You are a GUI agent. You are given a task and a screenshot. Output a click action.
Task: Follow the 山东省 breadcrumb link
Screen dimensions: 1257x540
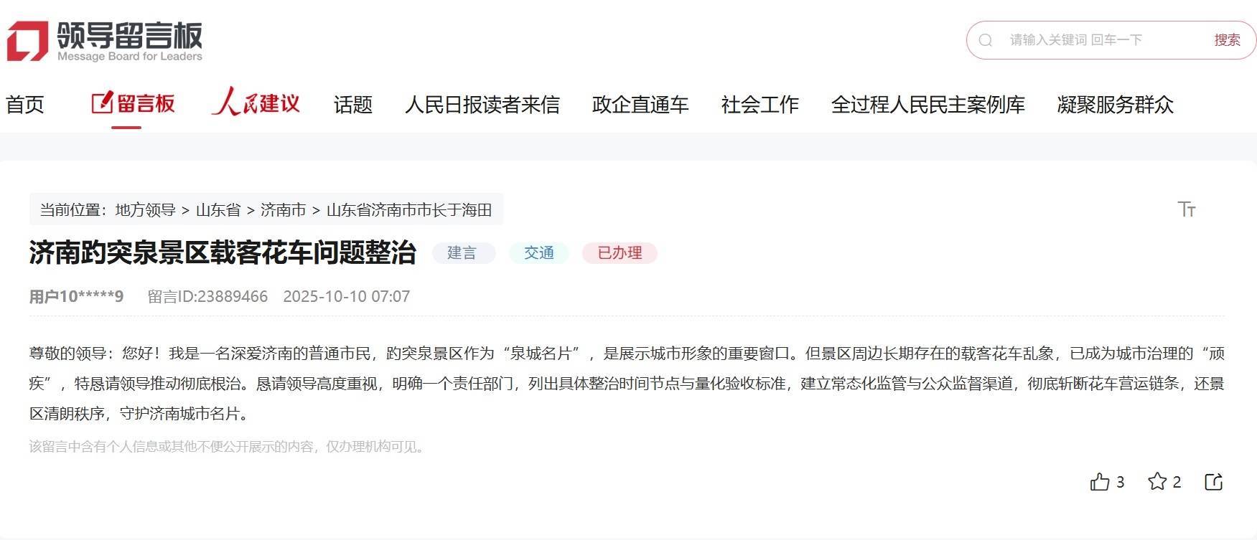(x=218, y=210)
